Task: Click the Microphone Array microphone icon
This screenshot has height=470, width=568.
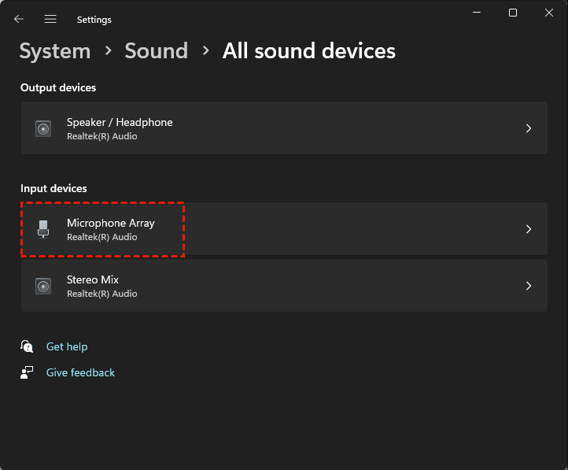Action: pos(43,229)
